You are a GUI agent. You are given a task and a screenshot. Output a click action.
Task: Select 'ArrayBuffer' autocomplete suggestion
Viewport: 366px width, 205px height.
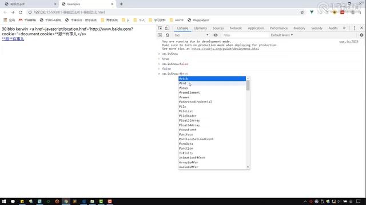(x=212, y=162)
